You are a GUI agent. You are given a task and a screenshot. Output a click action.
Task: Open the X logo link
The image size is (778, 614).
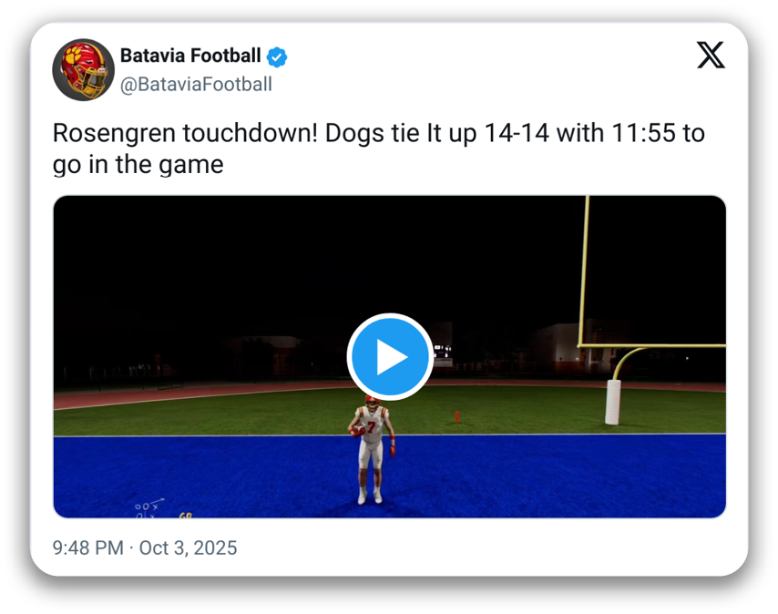pyautogui.click(x=711, y=56)
